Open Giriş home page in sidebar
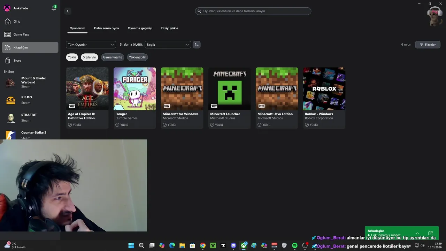 click(x=30, y=22)
